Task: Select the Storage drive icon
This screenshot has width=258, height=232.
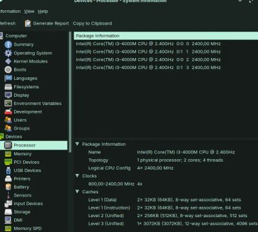Action: click(x=8, y=212)
